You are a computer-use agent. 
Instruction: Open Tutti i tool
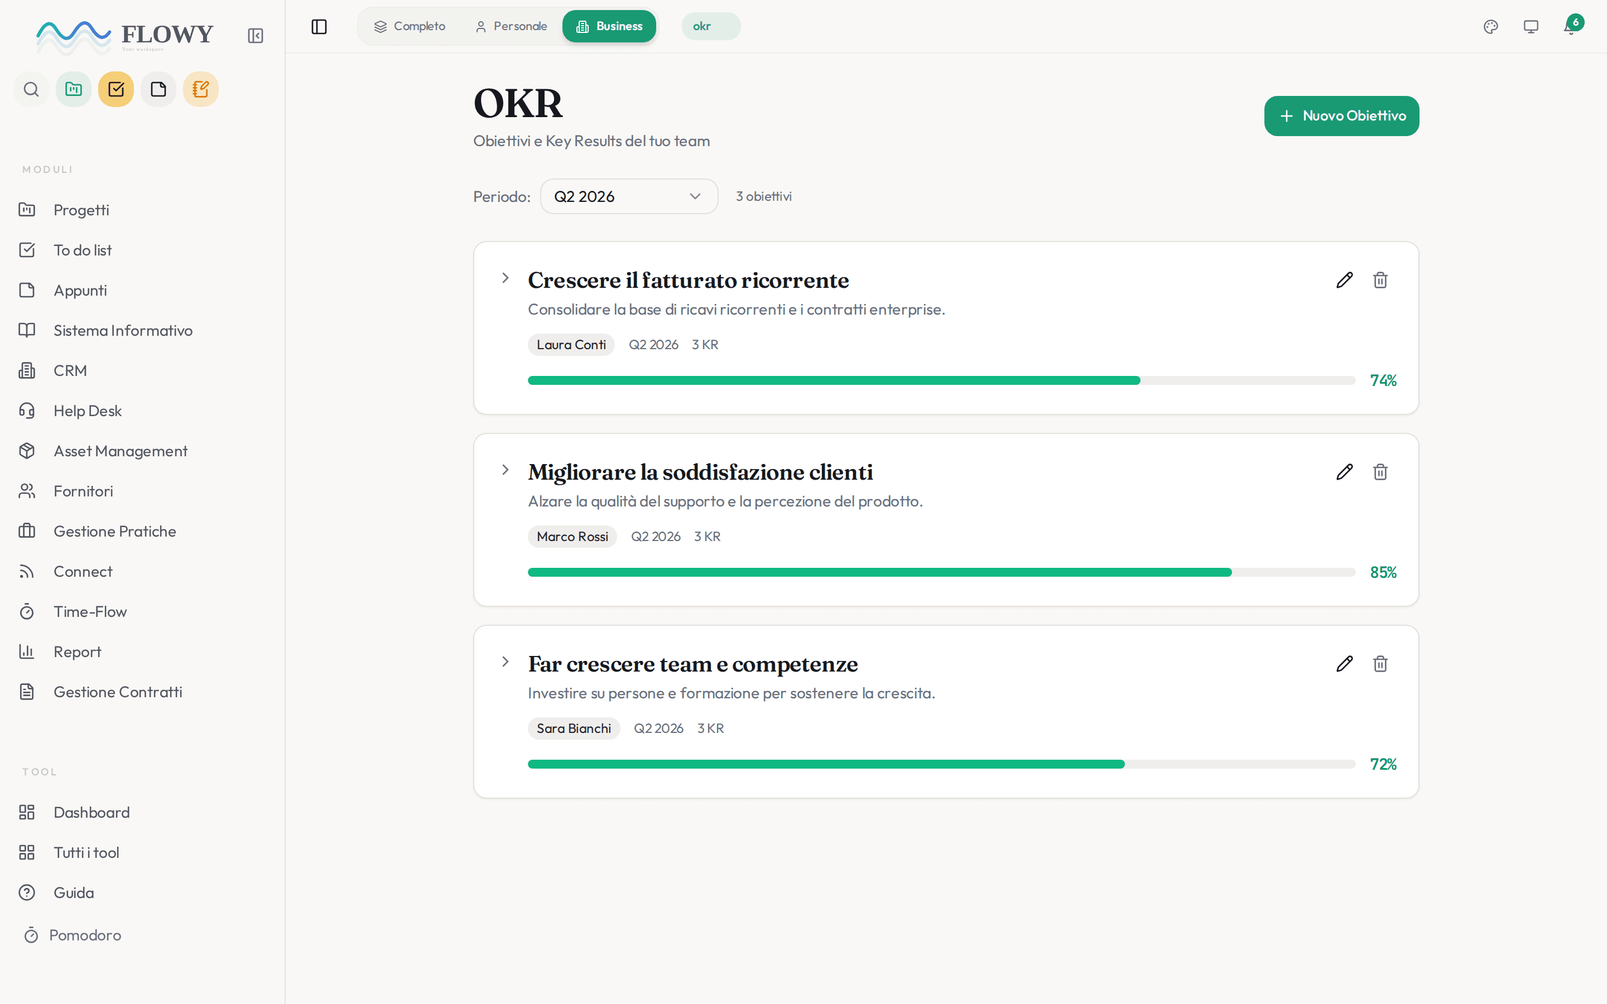[142, 853]
